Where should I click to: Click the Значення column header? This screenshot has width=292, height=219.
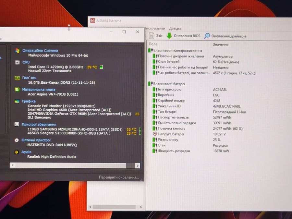(221, 44)
